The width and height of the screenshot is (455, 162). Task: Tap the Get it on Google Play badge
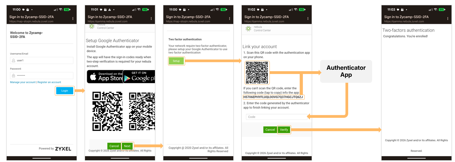pyautogui.click(x=139, y=76)
